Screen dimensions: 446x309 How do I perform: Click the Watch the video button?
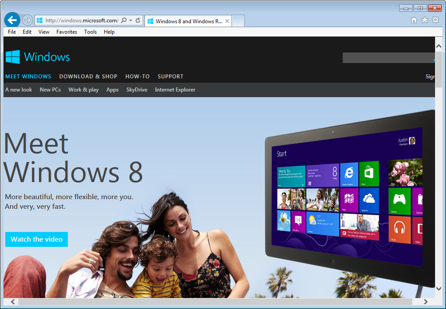pyautogui.click(x=36, y=239)
